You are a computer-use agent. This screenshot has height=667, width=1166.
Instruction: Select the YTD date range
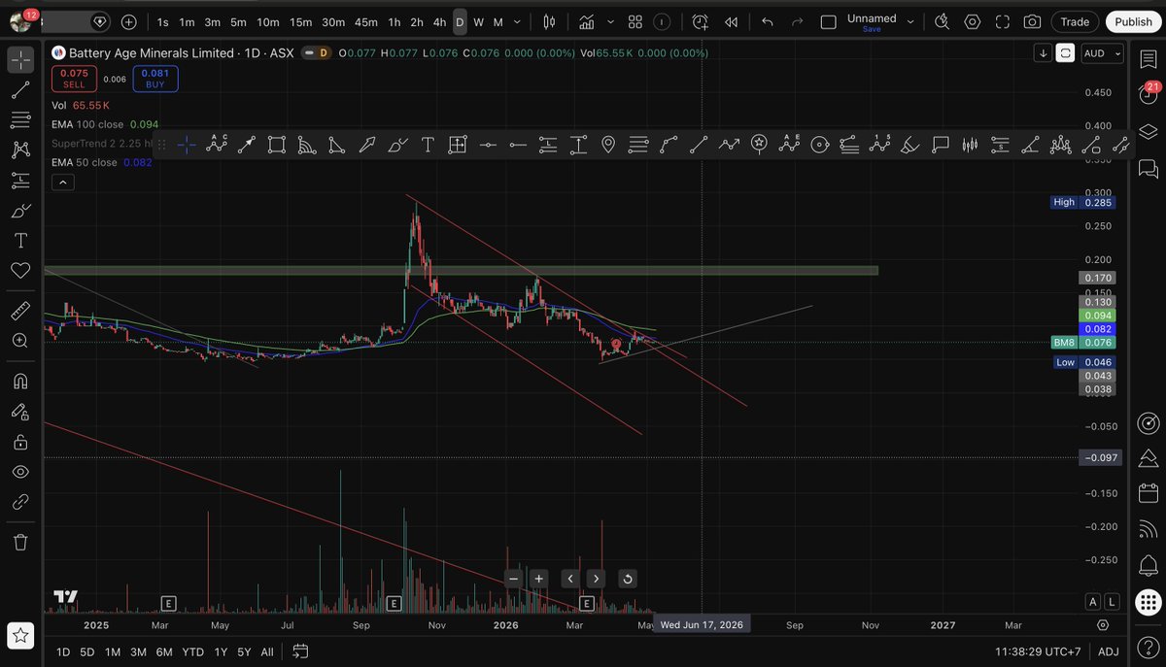(x=191, y=651)
